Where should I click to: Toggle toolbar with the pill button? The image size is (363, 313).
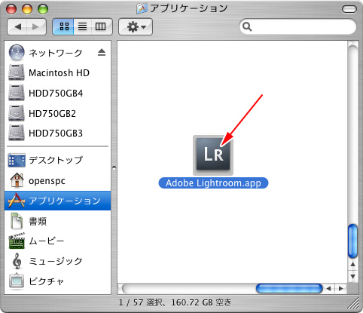pyautogui.click(x=349, y=9)
